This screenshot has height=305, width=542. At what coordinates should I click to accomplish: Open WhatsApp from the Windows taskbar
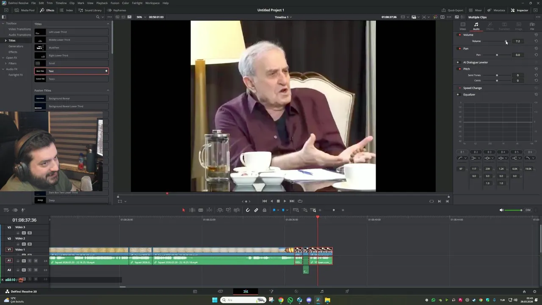(x=290, y=300)
